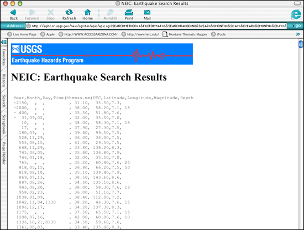Open the Live Home Page favorite
This screenshot has width=304, height=230.
22,34
